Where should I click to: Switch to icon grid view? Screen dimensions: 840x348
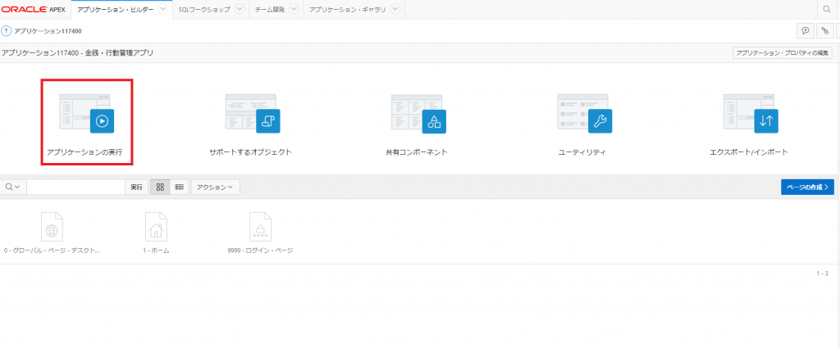click(160, 187)
